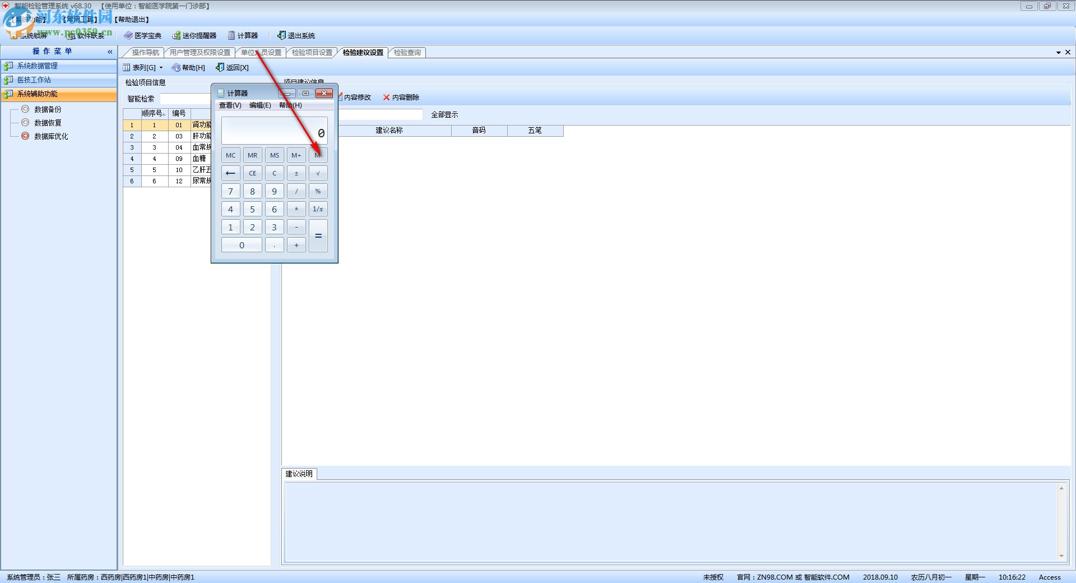
Task: Close the current tab with the X beside tab list
Action: point(1068,52)
